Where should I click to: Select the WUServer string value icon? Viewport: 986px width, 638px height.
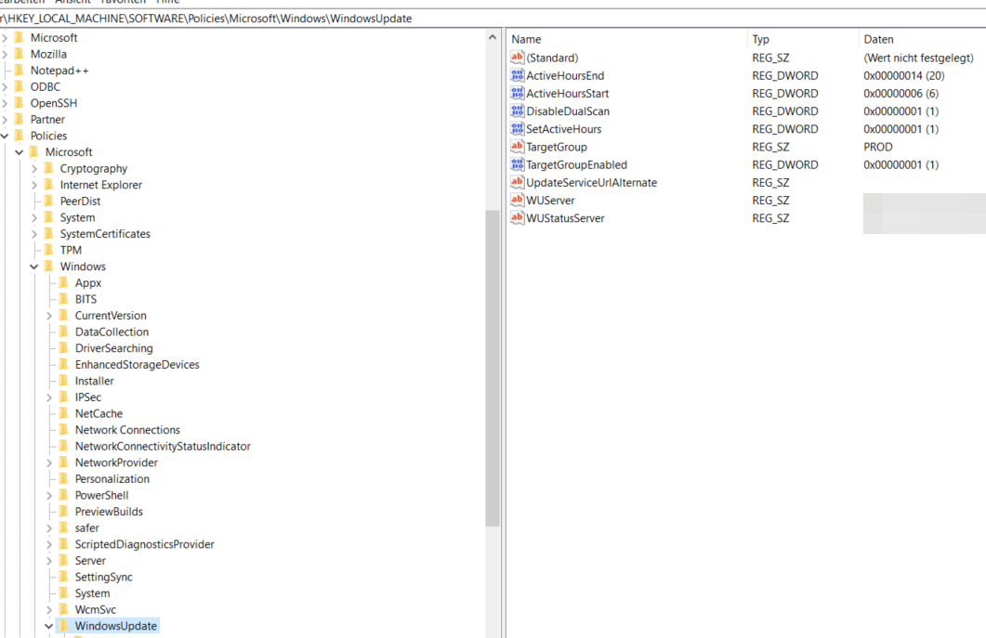pos(518,200)
